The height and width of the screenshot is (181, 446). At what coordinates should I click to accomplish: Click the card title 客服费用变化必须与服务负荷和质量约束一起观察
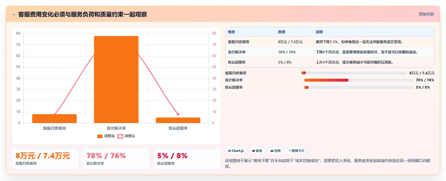point(82,15)
